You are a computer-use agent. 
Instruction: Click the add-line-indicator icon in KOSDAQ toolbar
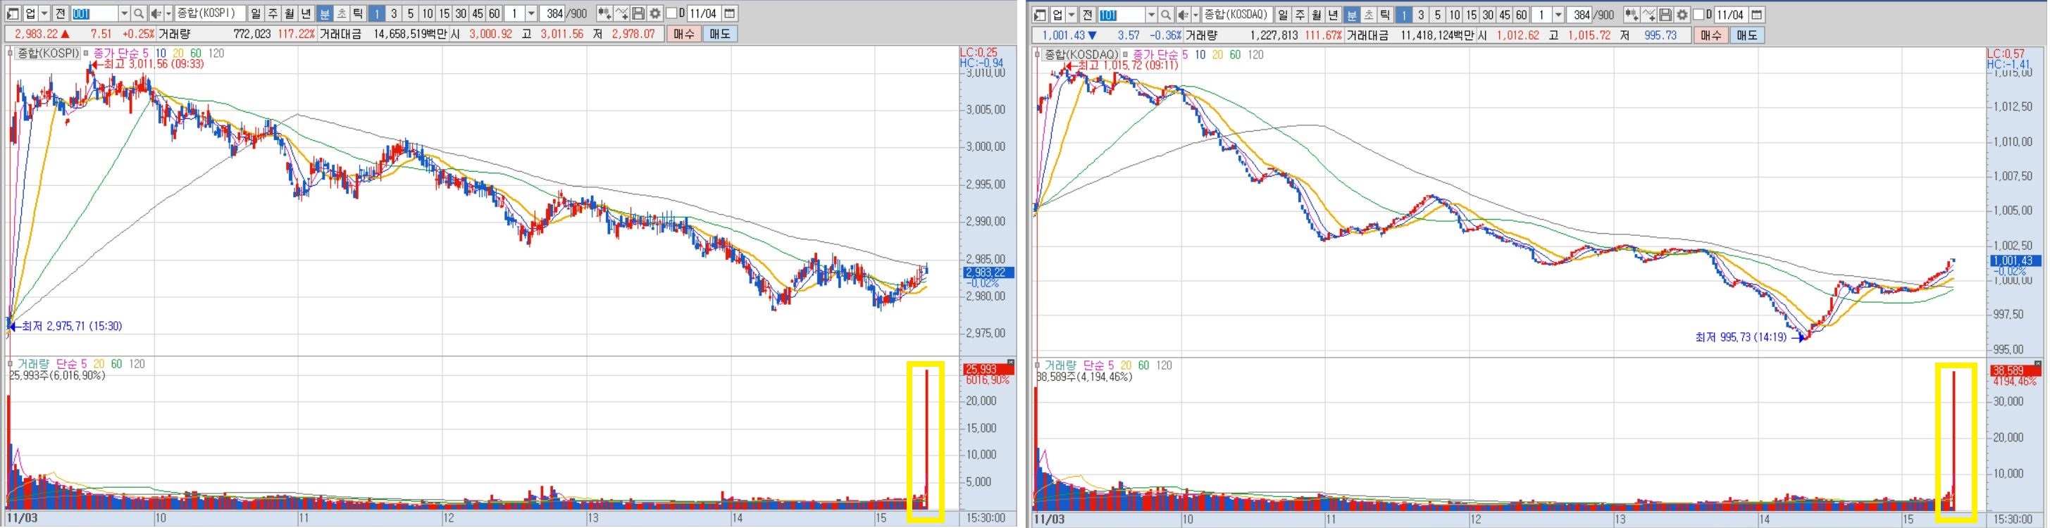[x=1648, y=14]
